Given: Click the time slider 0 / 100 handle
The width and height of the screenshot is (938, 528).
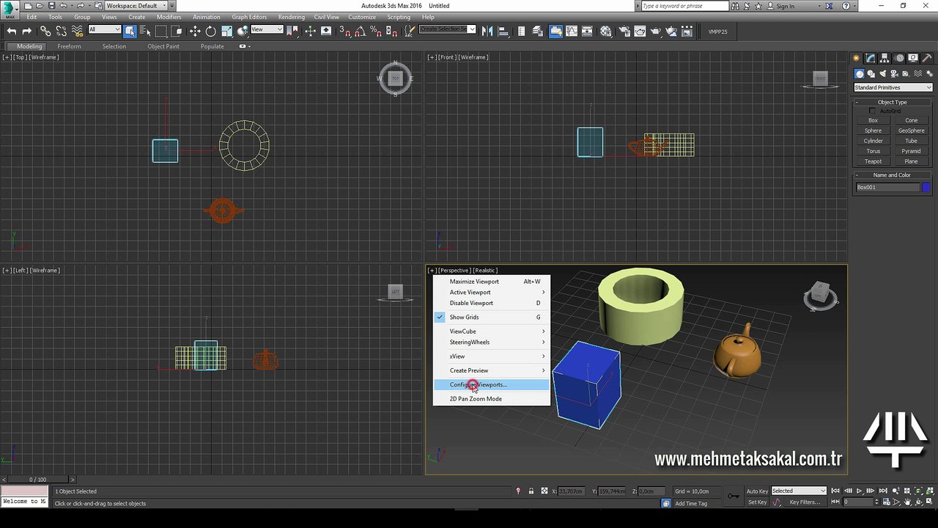Looking at the screenshot, I should pos(37,480).
